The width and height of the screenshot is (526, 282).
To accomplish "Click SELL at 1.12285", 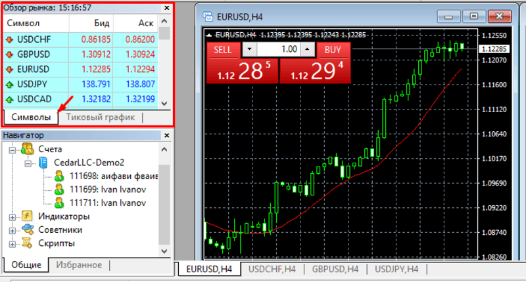I will click(x=242, y=71).
